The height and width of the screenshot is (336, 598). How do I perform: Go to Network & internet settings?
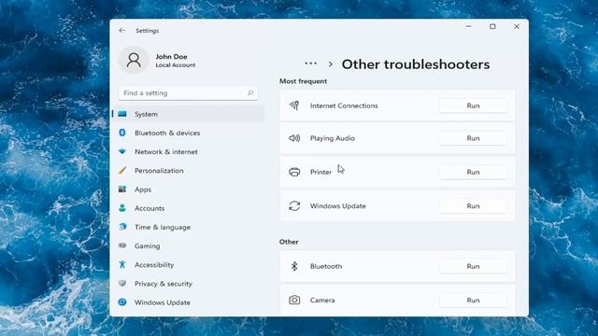(188, 151)
